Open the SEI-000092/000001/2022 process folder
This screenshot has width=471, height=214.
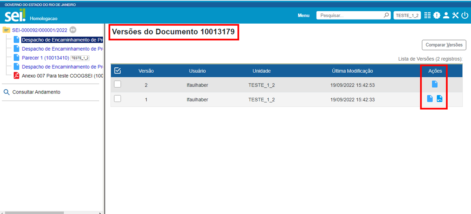coord(40,30)
